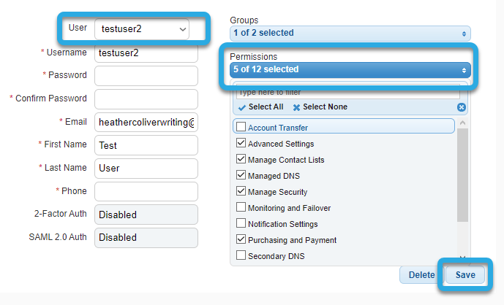
Task: Click the scrollbar down arrow in permissions list
Action: (462, 258)
